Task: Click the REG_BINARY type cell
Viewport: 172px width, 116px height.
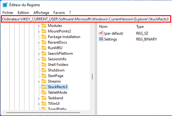Action: click(x=147, y=39)
